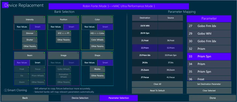Choose parameter 35 Prism Spn
Screen dimensions: 237x102
click(x=209, y=72)
